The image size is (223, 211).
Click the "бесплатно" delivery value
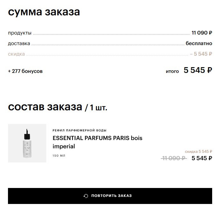tap(199, 43)
